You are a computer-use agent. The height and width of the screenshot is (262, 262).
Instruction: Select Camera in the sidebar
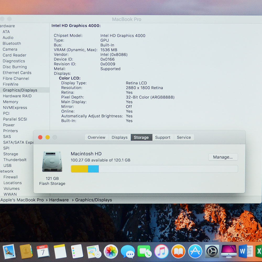[x=10, y=49]
